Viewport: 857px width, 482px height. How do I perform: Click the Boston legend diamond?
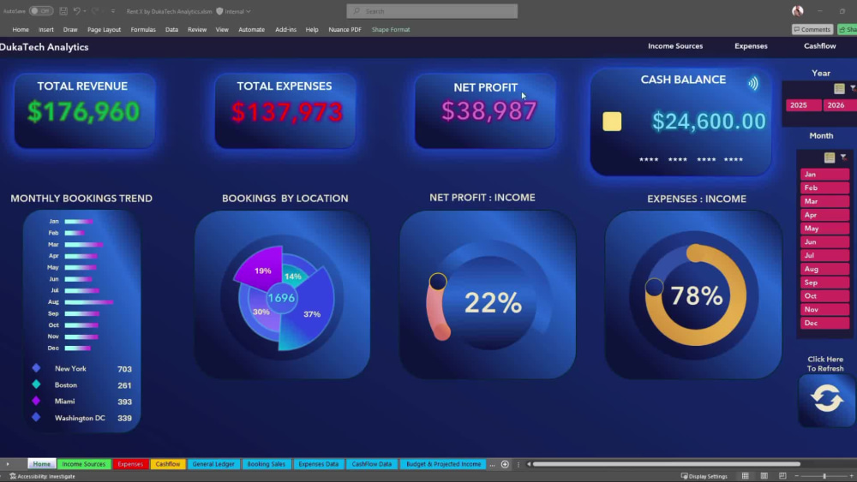(36, 384)
